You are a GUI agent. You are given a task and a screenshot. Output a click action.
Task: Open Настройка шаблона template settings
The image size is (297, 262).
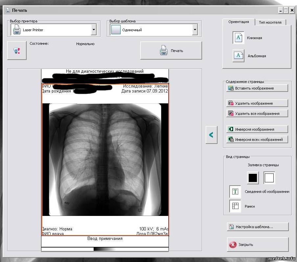pyautogui.click(x=258, y=227)
